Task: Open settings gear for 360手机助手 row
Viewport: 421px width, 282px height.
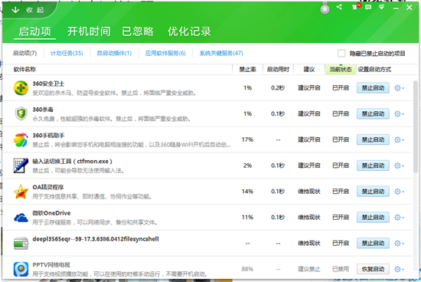Action: point(399,139)
